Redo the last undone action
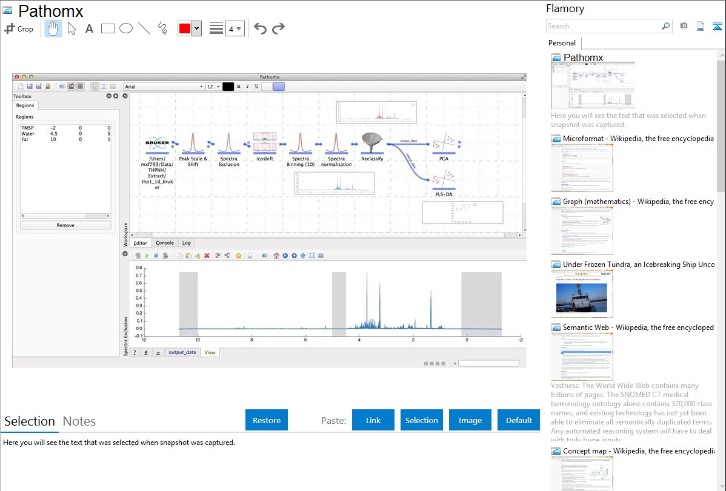726x491 pixels. tap(278, 28)
